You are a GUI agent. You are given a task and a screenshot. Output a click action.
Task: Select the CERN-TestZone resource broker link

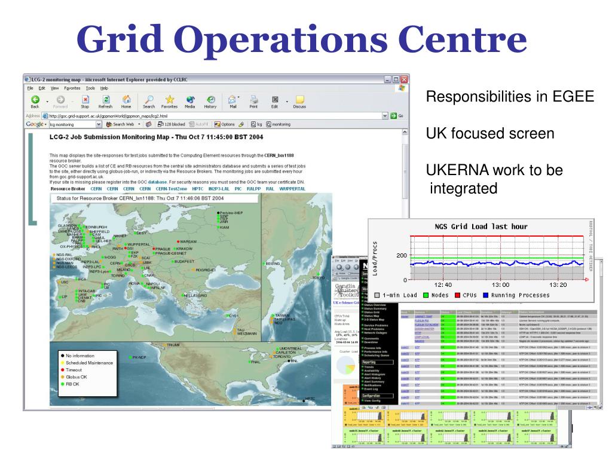tap(172, 189)
